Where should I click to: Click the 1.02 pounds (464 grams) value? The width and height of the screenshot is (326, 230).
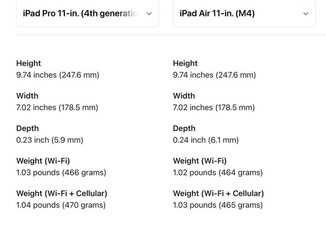218,172
